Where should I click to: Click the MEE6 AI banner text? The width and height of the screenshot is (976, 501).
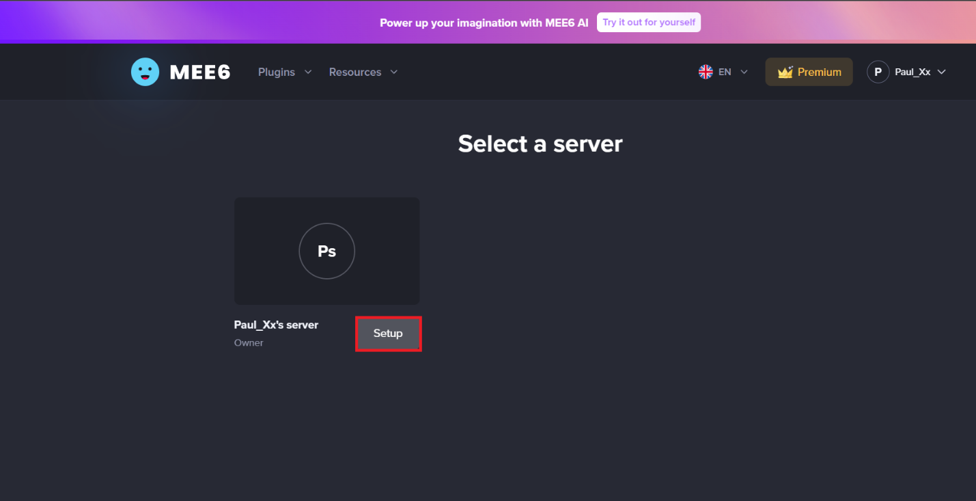tap(484, 23)
